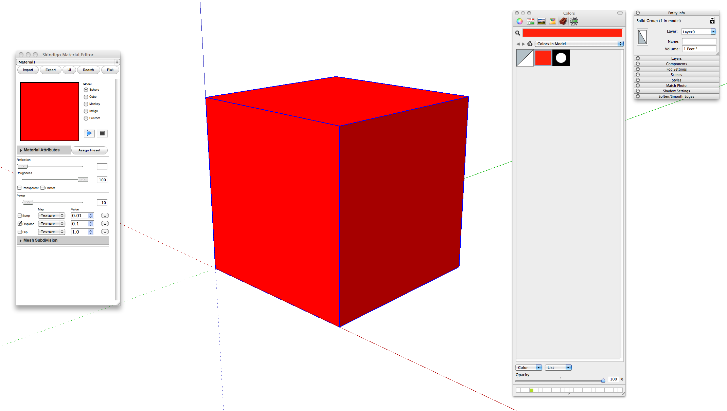Image resolution: width=727 pixels, height=411 pixels.
Task: Open the color wheel picker
Action: 519,21
